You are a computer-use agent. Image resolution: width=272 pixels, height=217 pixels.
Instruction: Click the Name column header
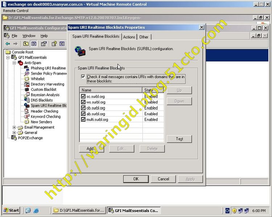111,90
